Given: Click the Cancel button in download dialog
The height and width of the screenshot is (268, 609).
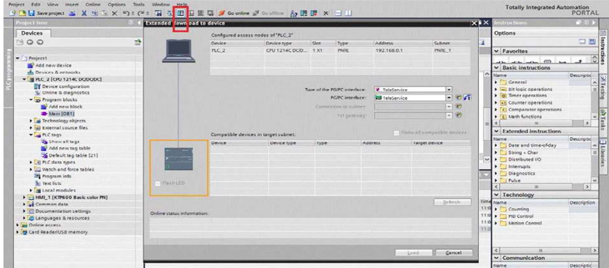Looking at the screenshot, I should [x=454, y=253].
